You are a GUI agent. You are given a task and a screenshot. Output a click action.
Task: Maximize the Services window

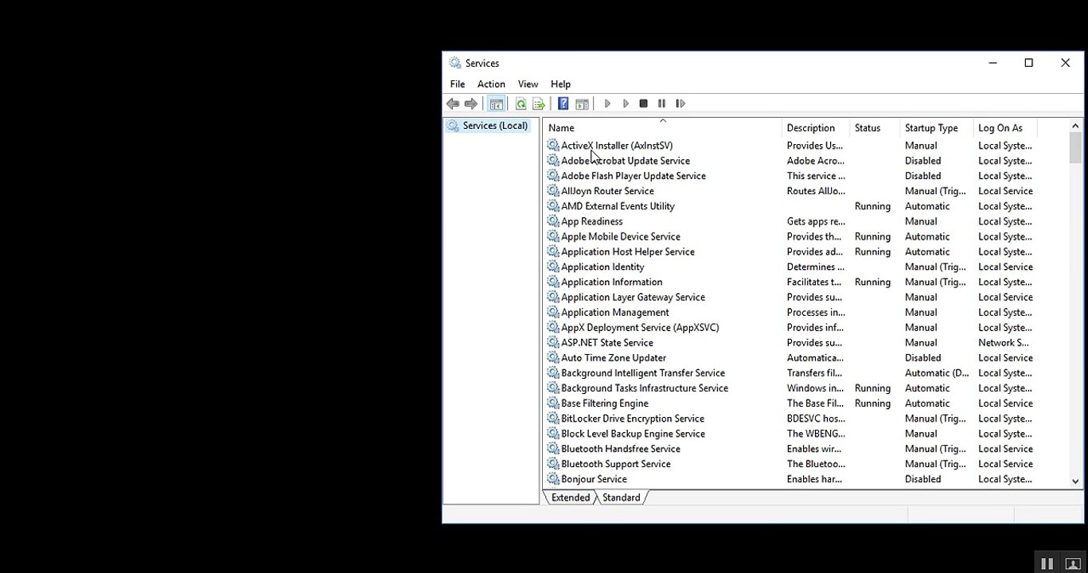[x=1028, y=63]
